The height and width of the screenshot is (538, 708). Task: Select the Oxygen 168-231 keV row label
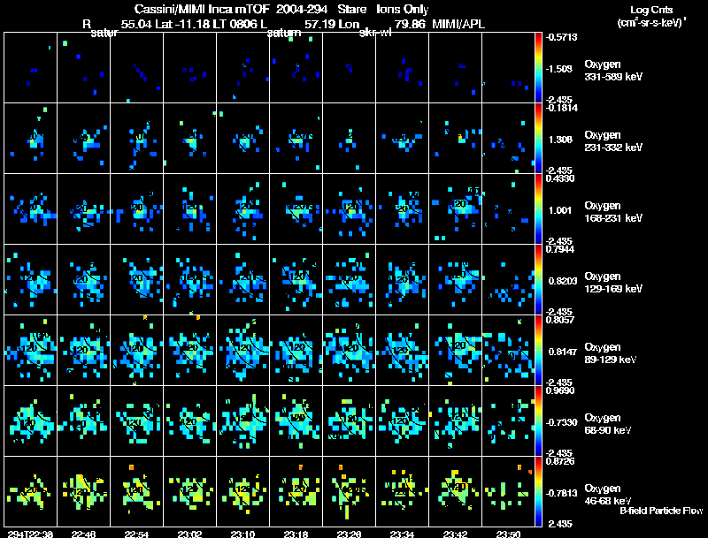613,212
